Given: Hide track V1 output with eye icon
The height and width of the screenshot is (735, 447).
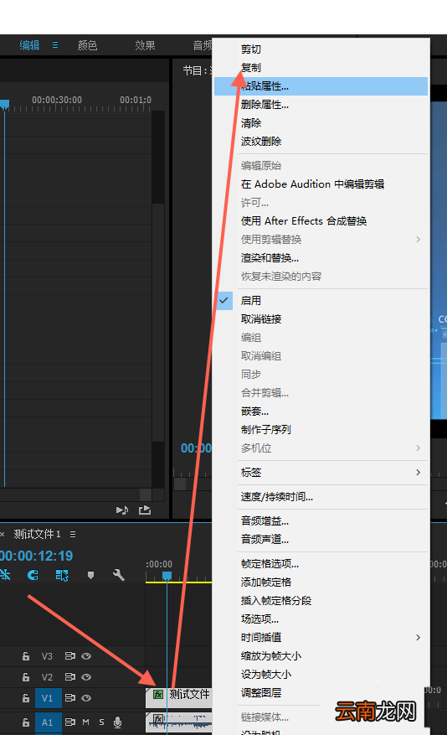Looking at the screenshot, I should point(86,698).
